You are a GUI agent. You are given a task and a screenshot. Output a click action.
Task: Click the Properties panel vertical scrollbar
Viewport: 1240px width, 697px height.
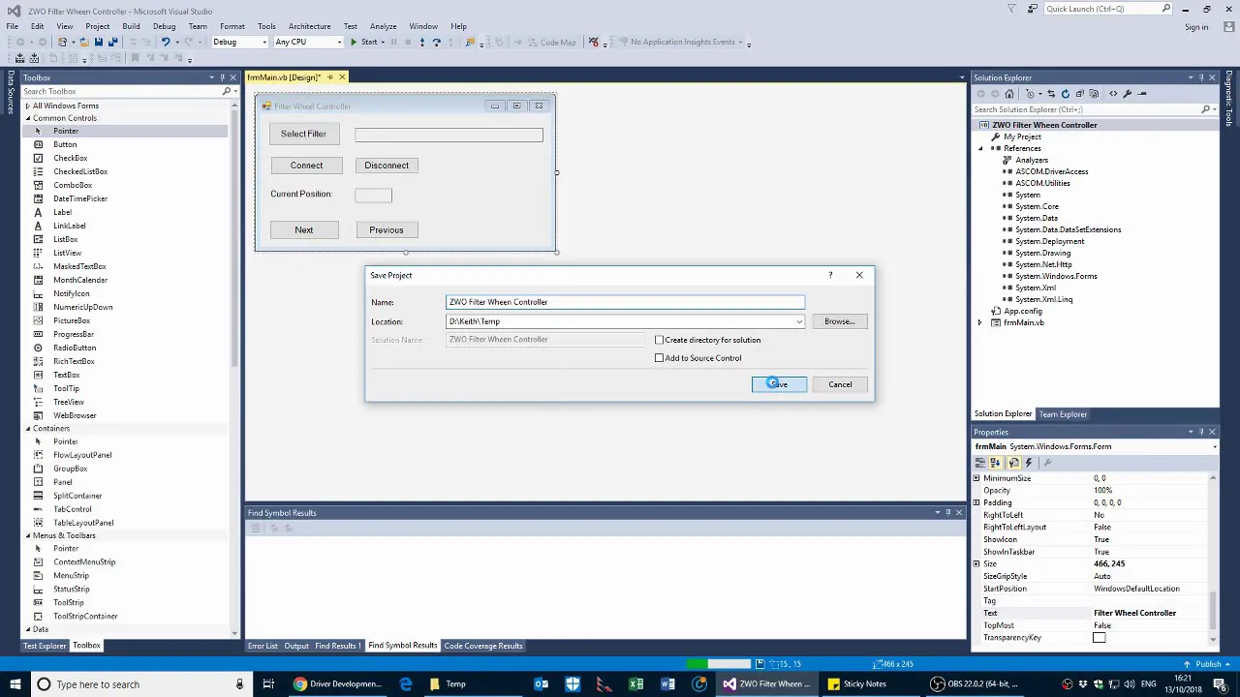1214,557
